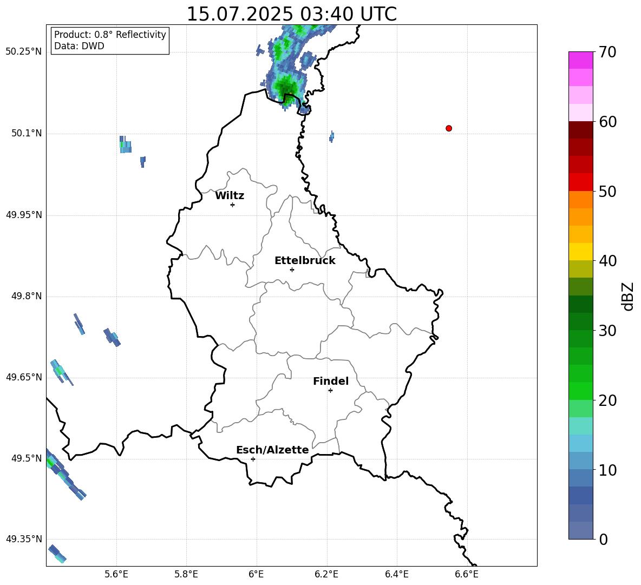Image resolution: width=641 pixels, height=585 pixels.
Task: Click the 49.35°N latitude label
Action: point(24,539)
